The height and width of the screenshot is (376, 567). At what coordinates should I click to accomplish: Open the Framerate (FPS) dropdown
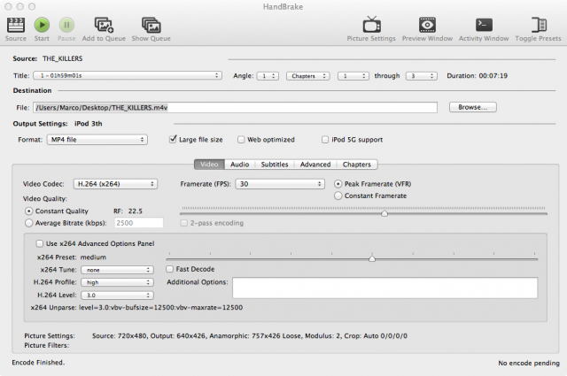click(280, 184)
